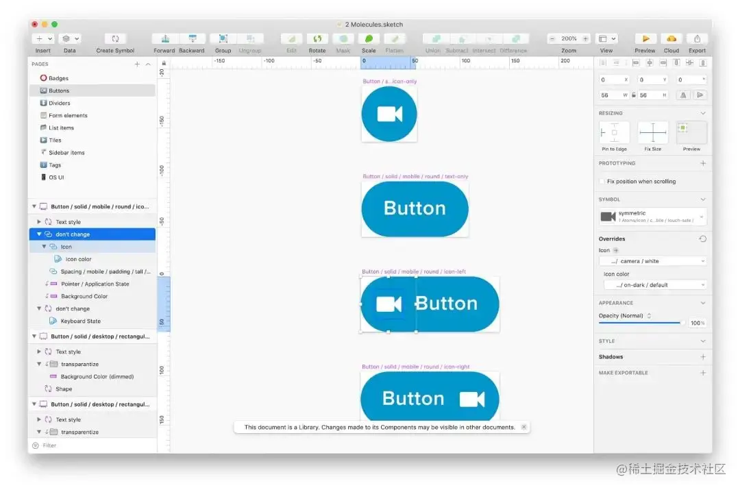
Task: Click the Flatten toolbar icon
Action: click(395, 38)
